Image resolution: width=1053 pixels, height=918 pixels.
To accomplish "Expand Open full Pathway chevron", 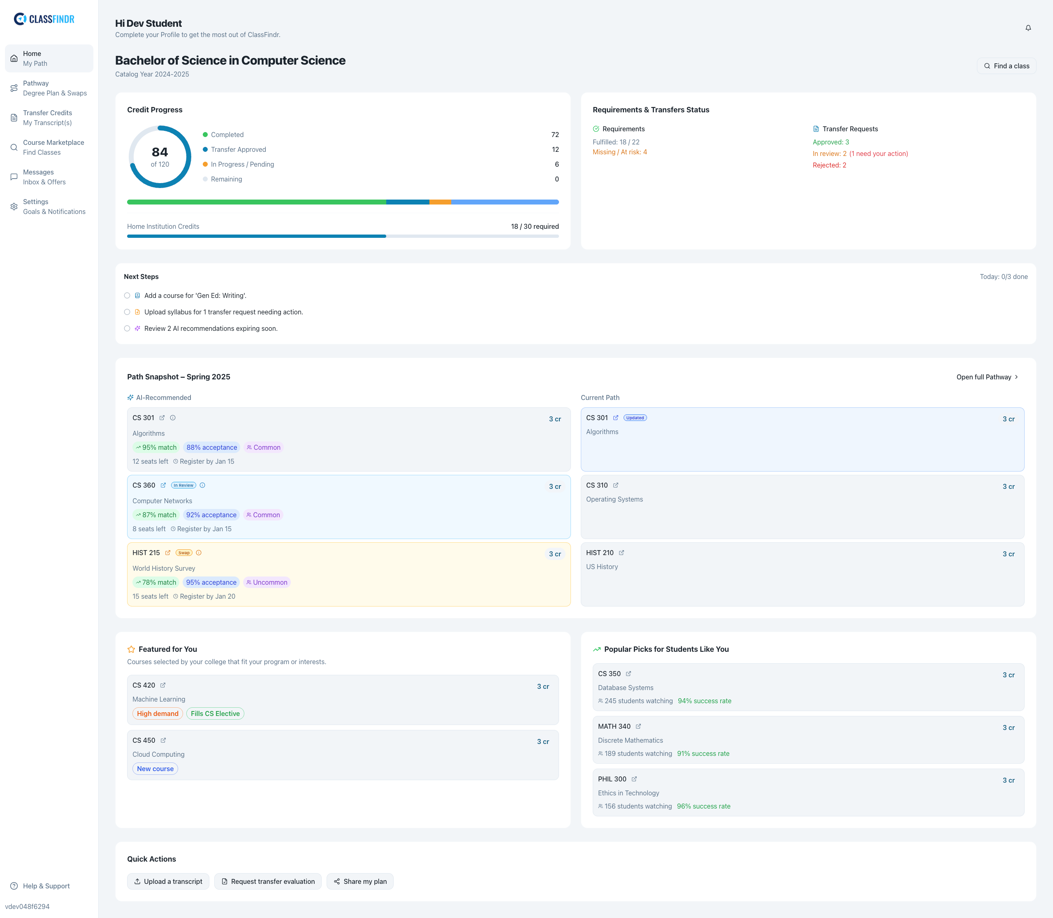I will (x=1016, y=377).
